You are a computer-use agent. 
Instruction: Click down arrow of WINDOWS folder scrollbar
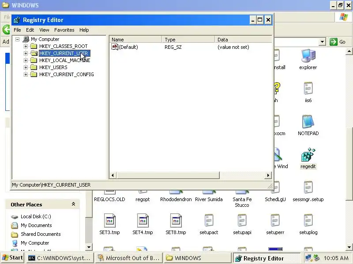pyautogui.click(x=349, y=247)
